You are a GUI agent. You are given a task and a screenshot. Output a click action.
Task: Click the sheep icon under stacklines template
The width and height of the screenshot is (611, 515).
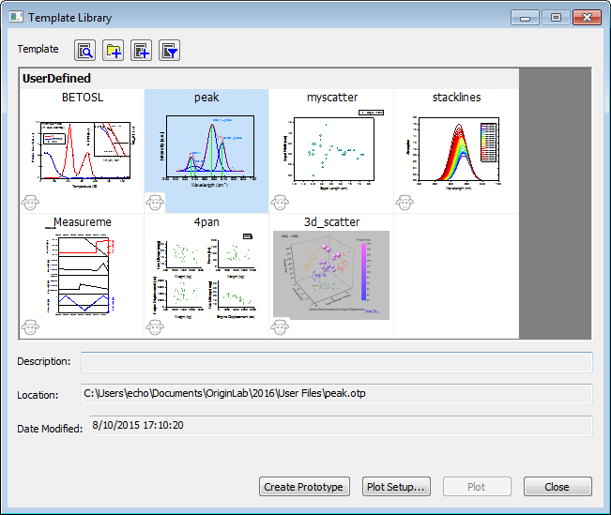click(x=405, y=203)
